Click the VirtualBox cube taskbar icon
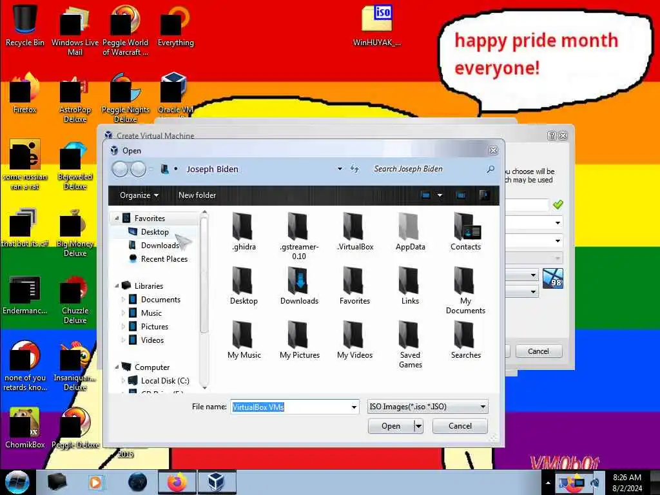 click(x=216, y=482)
